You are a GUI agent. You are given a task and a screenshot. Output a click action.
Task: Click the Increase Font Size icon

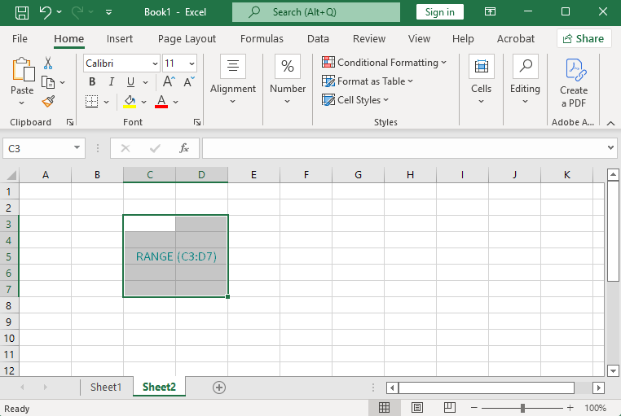click(x=169, y=81)
